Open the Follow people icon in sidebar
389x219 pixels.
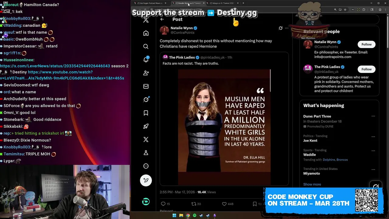pyautogui.click(x=146, y=73)
